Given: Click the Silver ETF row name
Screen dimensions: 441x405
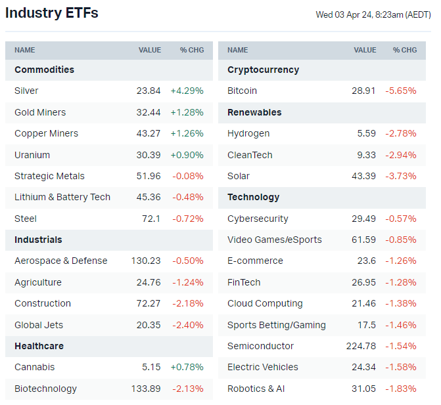Looking at the screenshot, I should click(x=26, y=91).
